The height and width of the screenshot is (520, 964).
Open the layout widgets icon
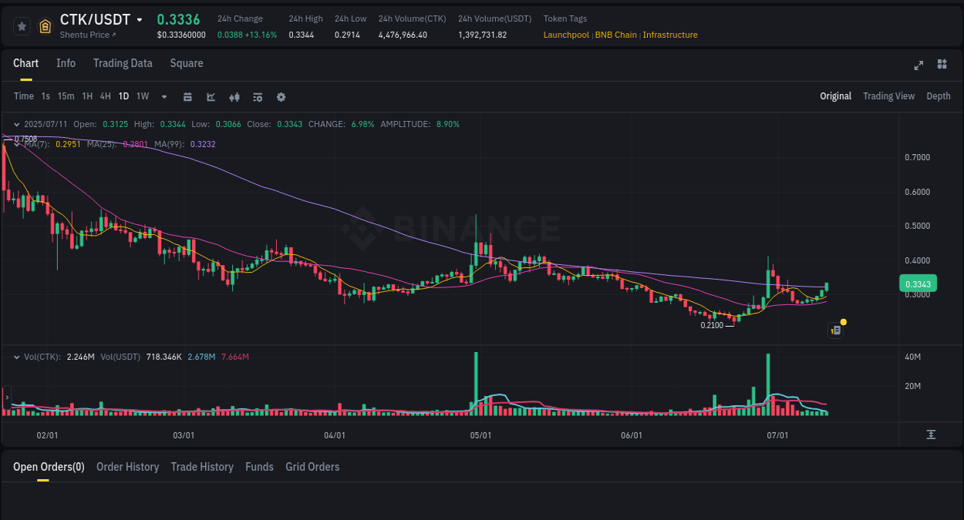tap(942, 65)
